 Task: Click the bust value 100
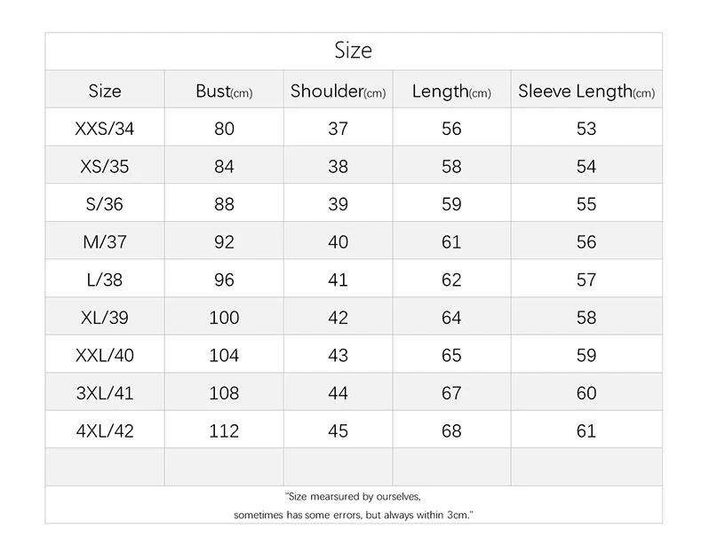point(224,318)
